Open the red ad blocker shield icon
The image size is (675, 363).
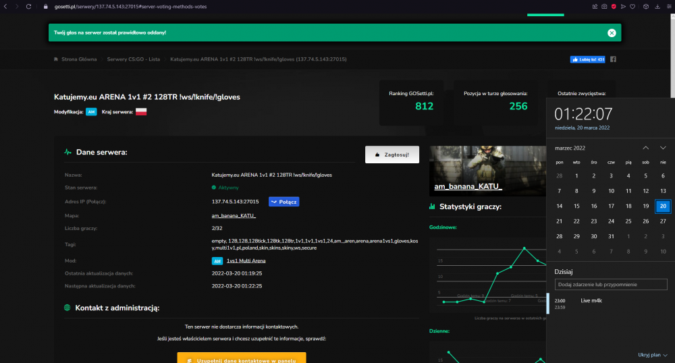pyautogui.click(x=614, y=7)
